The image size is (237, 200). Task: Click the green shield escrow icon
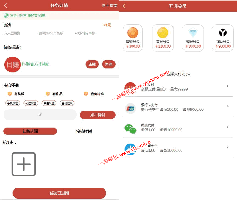click(6, 16)
